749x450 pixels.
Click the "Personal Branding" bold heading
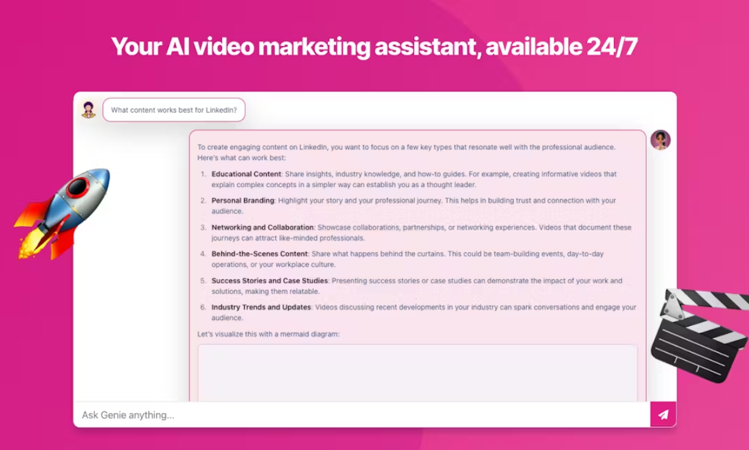click(x=243, y=200)
